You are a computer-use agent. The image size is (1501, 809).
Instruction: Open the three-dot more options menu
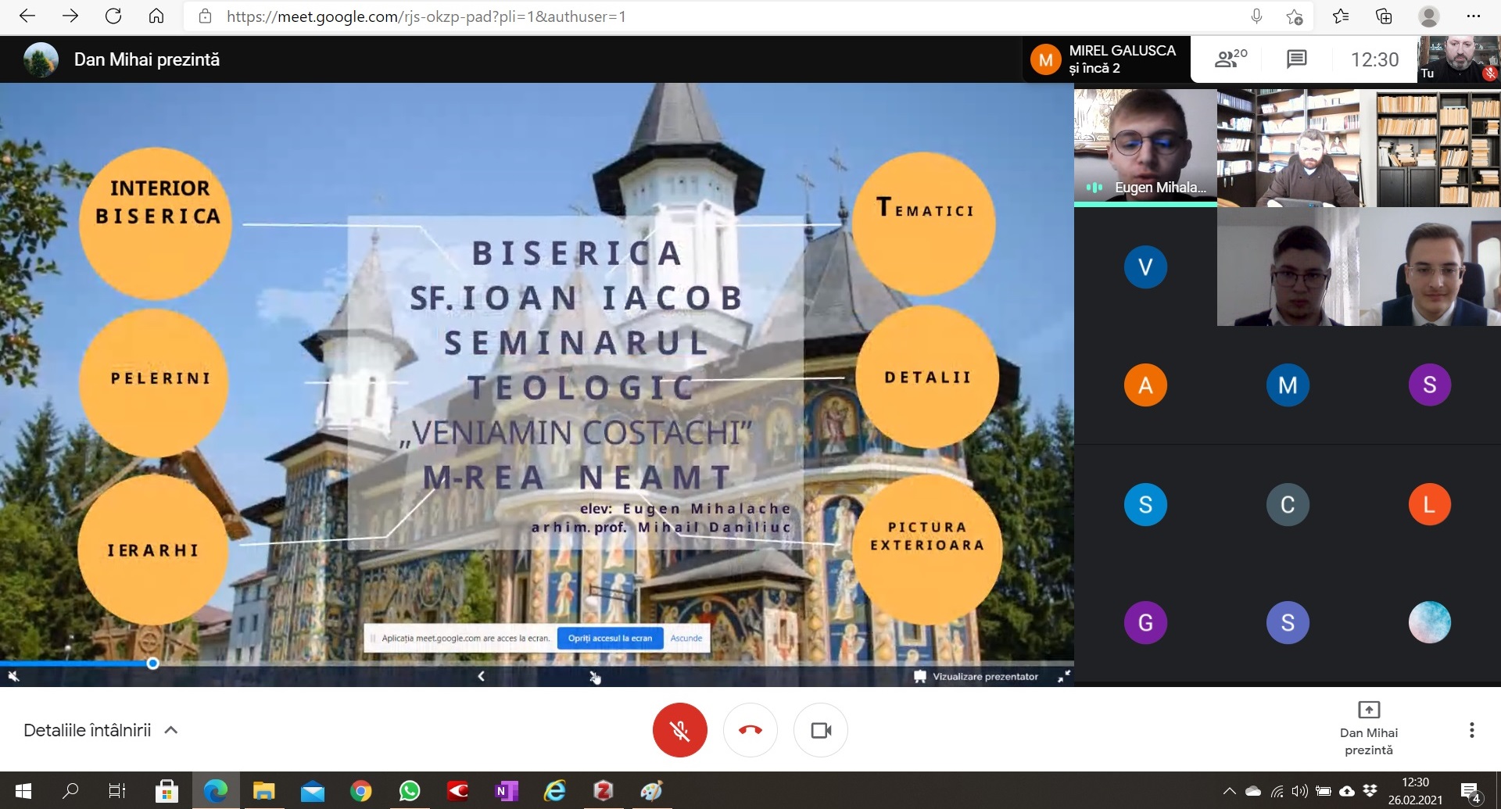click(1471, 730)
